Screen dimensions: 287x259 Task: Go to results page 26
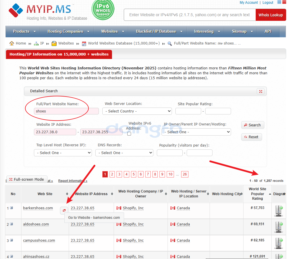point(185,174)
